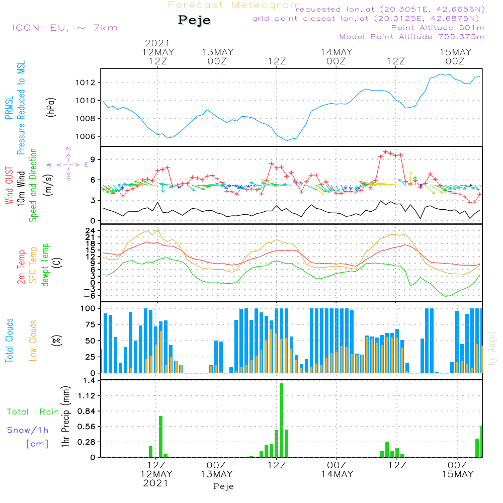Click the '1.12' precipitation axis tick
The width and height of the screenshot is (503, 503).
click(x=87, y=395)
